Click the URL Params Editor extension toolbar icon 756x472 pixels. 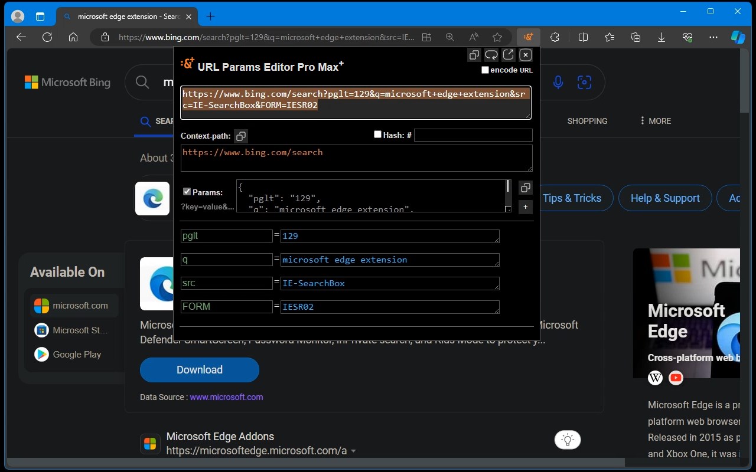pyautogui.click(x=528, y=37)
